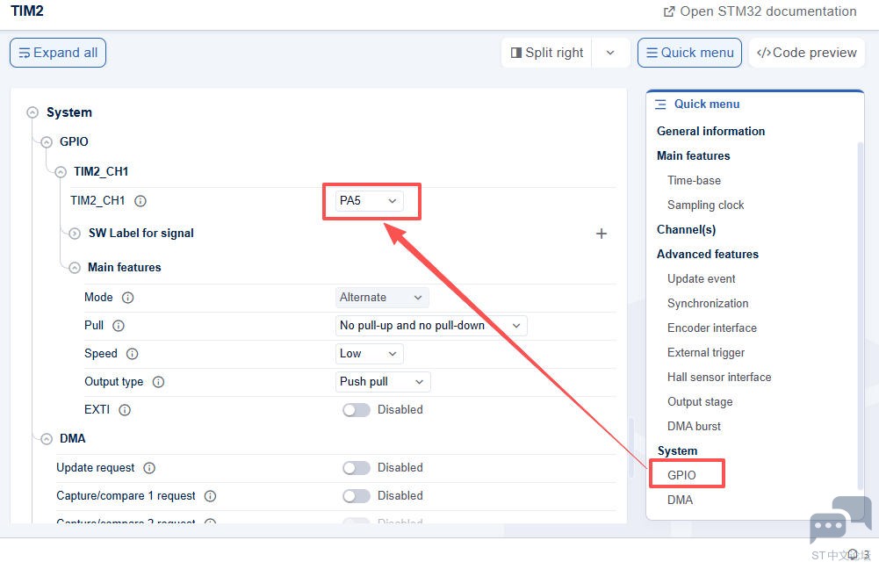Click the Split right button
879x569 pixels.
pyautogui.click(x=546, y=53)
